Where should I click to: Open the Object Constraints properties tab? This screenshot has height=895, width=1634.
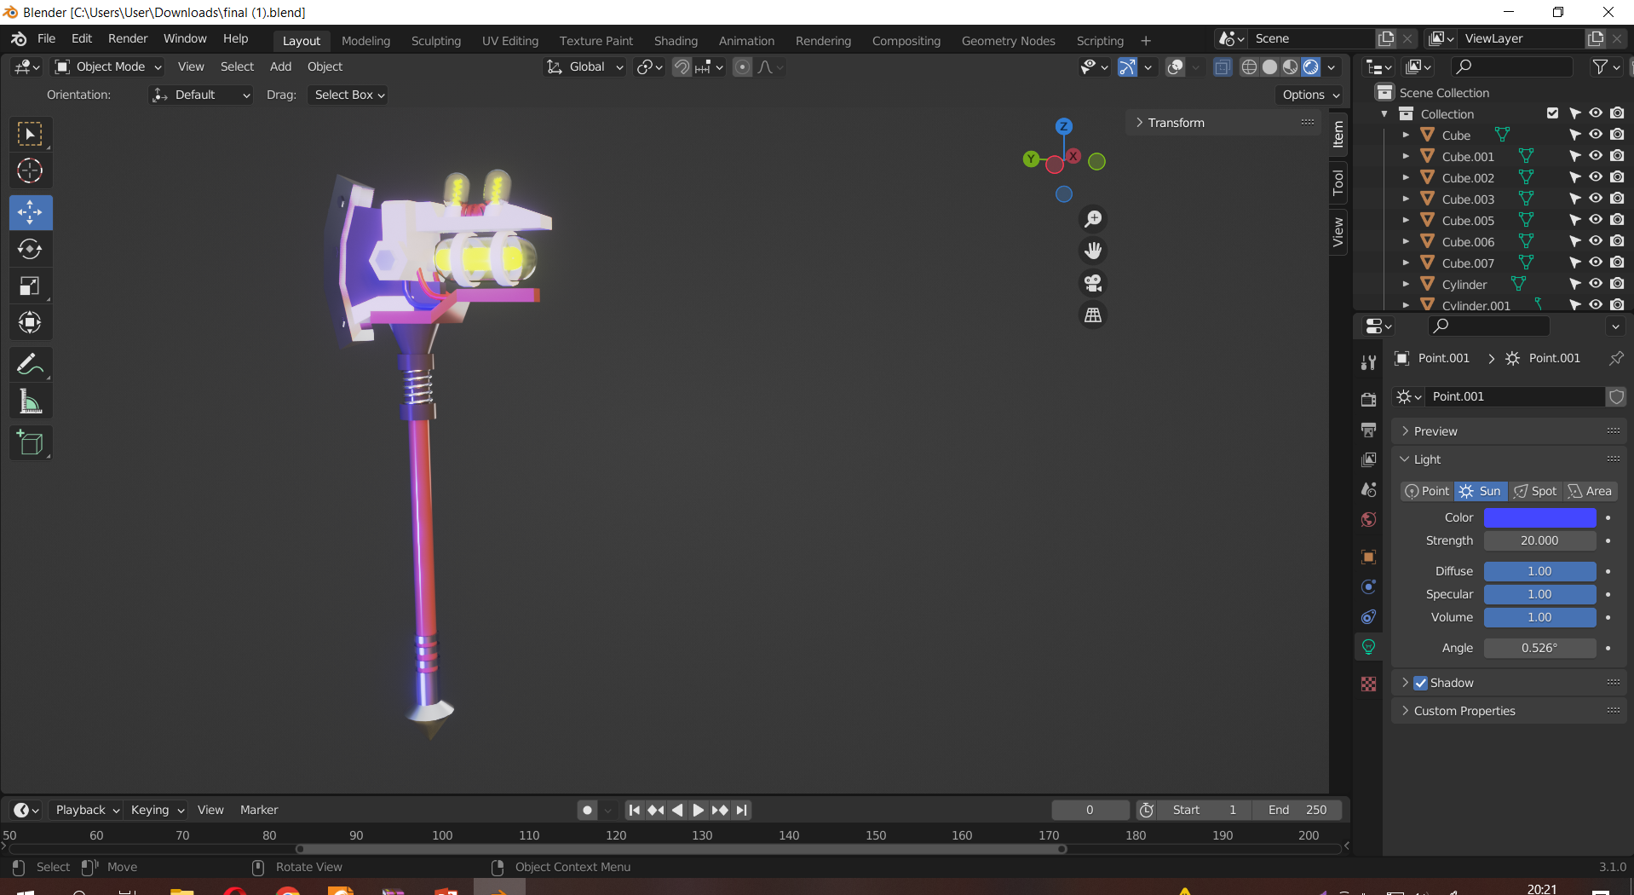[1368, 616]
